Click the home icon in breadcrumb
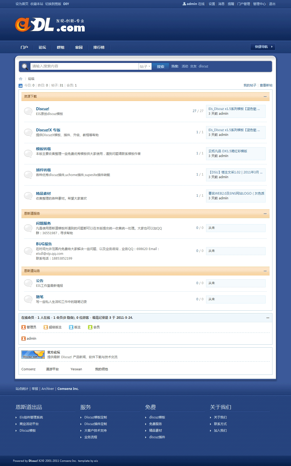The image size is (291, 466). [x=21, y=79]
